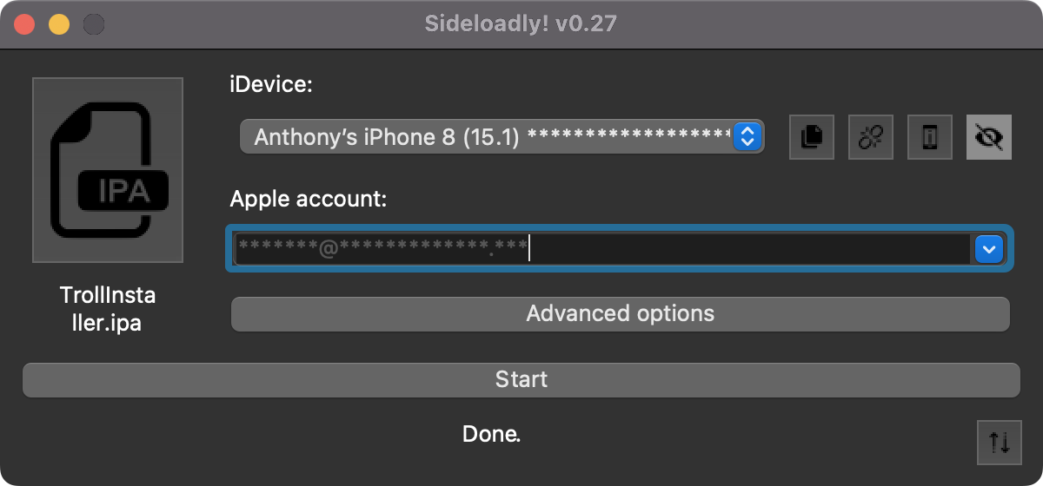Viewport: 1043px width, 486px height.
Task: Click into the Apple account email field
Action: click(x=600, y=250)
